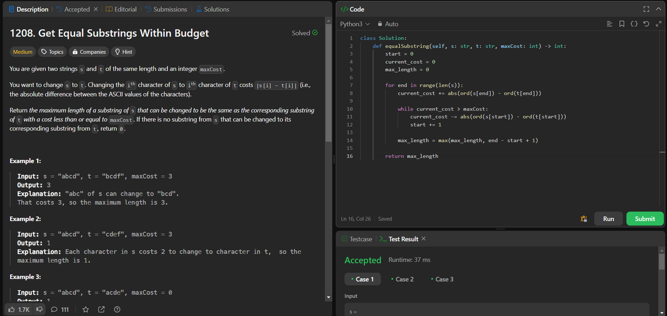Screen dimensions: 667x316
Task: Switch to the Description tab
Action: [29, 9]
